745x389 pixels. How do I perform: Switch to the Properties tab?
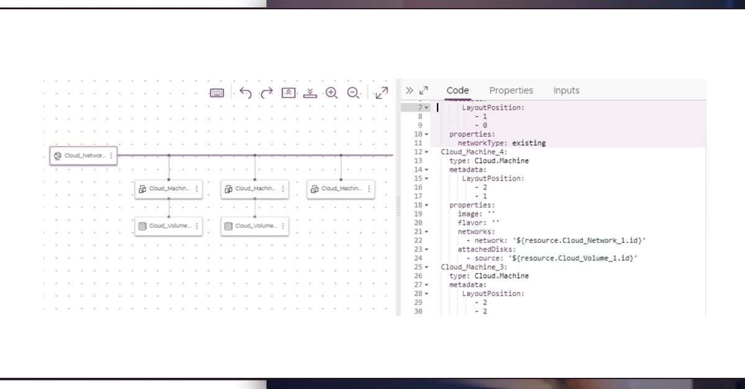(x=511, y=90)
